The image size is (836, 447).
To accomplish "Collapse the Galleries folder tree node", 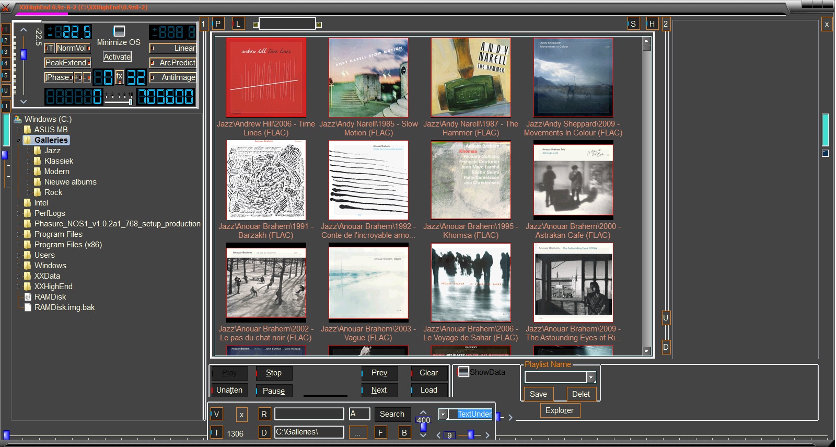I will 19,140.
